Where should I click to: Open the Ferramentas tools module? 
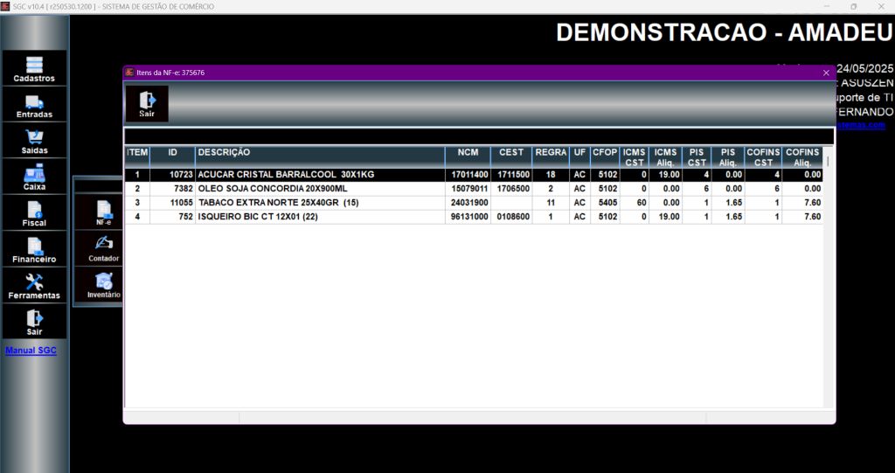coord(34,286)
